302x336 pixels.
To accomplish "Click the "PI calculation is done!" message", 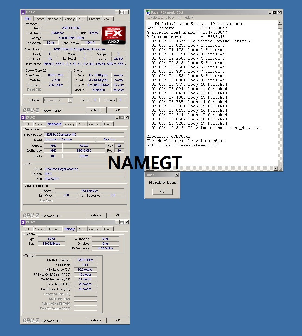I will coord(163,183).
